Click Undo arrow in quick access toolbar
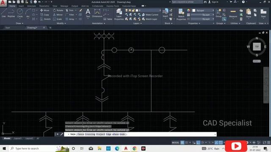 click(39, 2)
